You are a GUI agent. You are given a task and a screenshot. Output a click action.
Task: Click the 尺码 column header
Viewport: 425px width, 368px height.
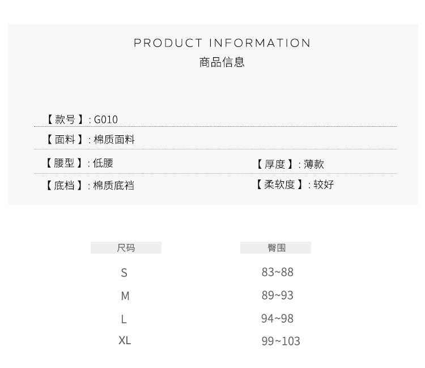pyautogui.click(x=126, y=248)
